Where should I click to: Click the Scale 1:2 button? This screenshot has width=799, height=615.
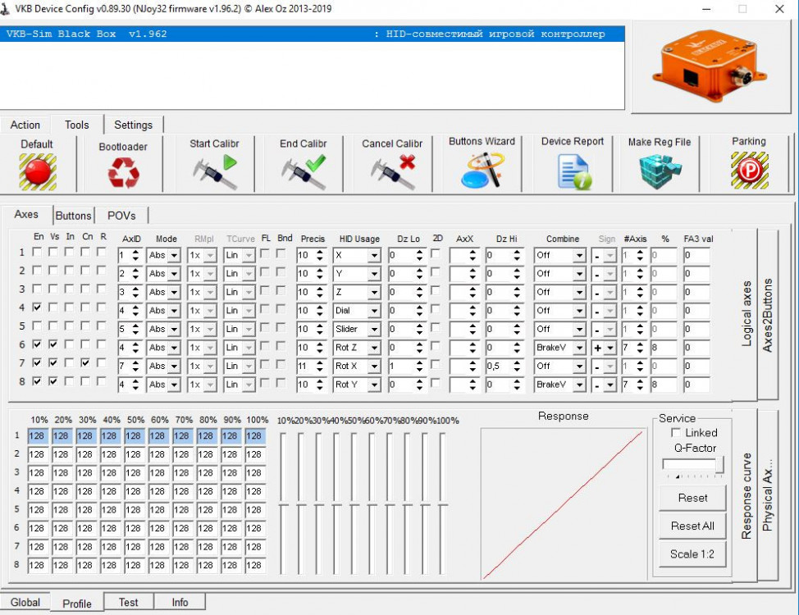(692, 553)
